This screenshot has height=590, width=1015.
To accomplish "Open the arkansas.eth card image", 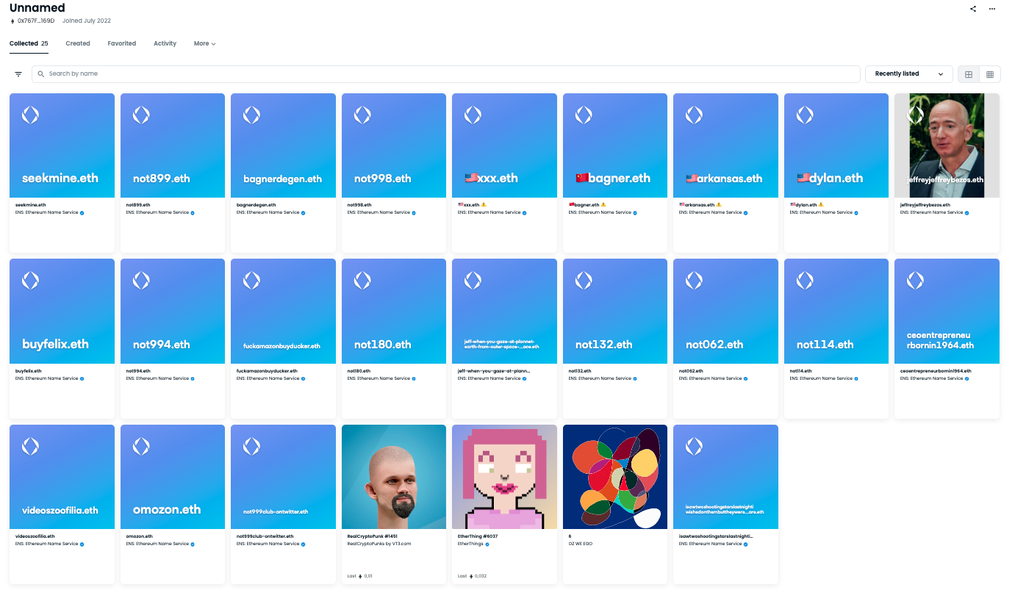I will [725, 145].
